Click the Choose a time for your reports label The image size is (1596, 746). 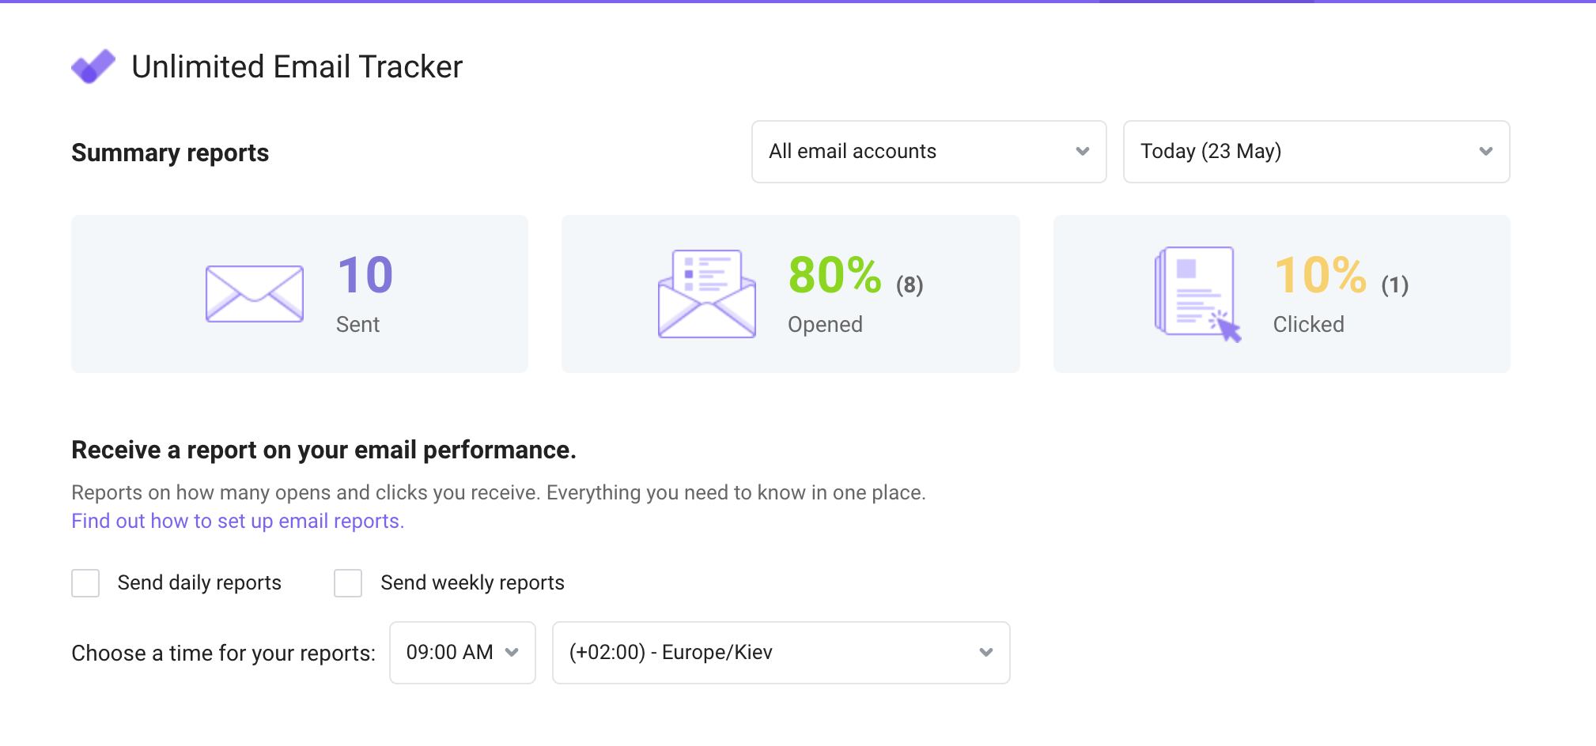pos(224,654)
